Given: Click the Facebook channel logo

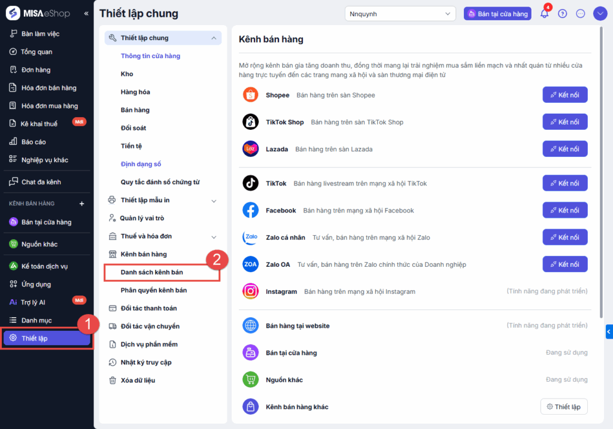Looking at the screenshot, I should coord(250,211).
